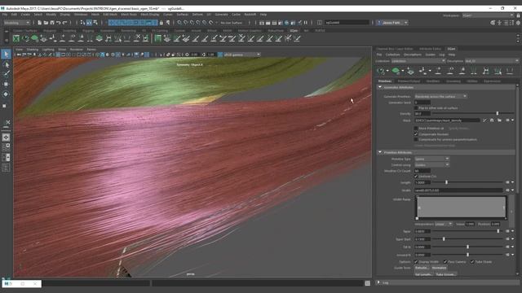Image resolution: width=522 pixels, height=293 pixels.
Task: Open the Attribute Editor tab
Action: point(430,49)
